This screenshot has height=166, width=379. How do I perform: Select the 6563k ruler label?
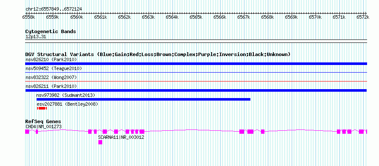pyautogui.click(x=148, y=17)
